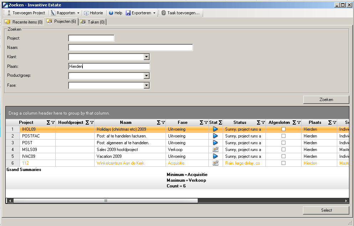Click the Exporteren save icon
The image size is (354, 226).
pyautogui.click(x=128, y=13)
